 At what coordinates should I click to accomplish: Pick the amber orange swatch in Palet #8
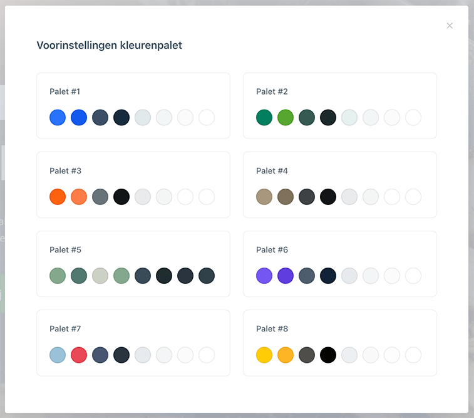(286, 355)
